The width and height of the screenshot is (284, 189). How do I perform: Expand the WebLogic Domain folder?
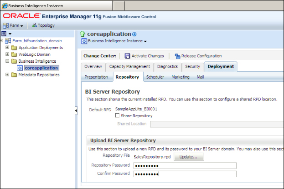7,55
